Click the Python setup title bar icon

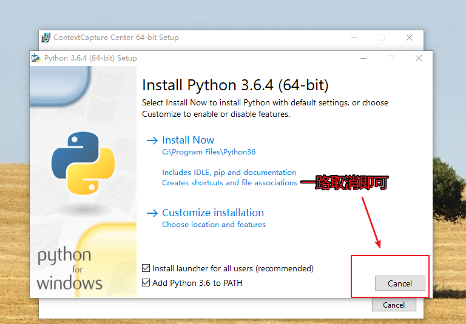(36, 58)
